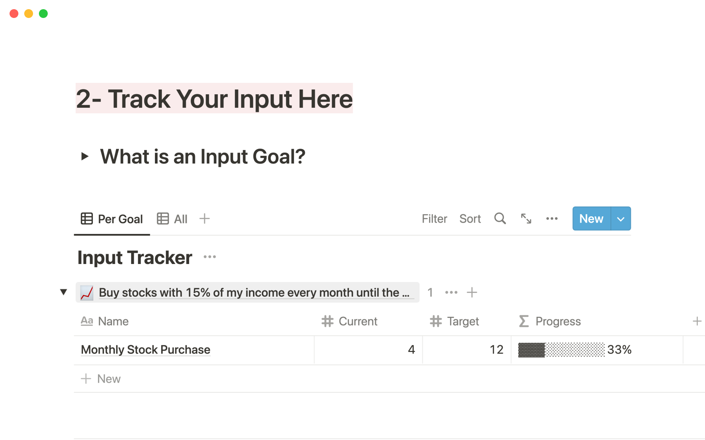Click the search magnifier icon

[x=500, y=219]
